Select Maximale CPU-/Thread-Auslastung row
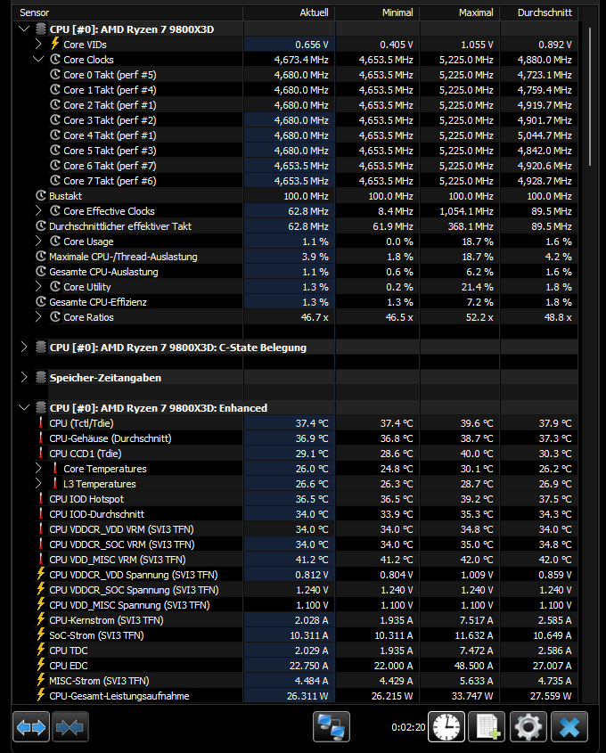The width and height of the screenshot is (606, 753). (x=296, y=257)
